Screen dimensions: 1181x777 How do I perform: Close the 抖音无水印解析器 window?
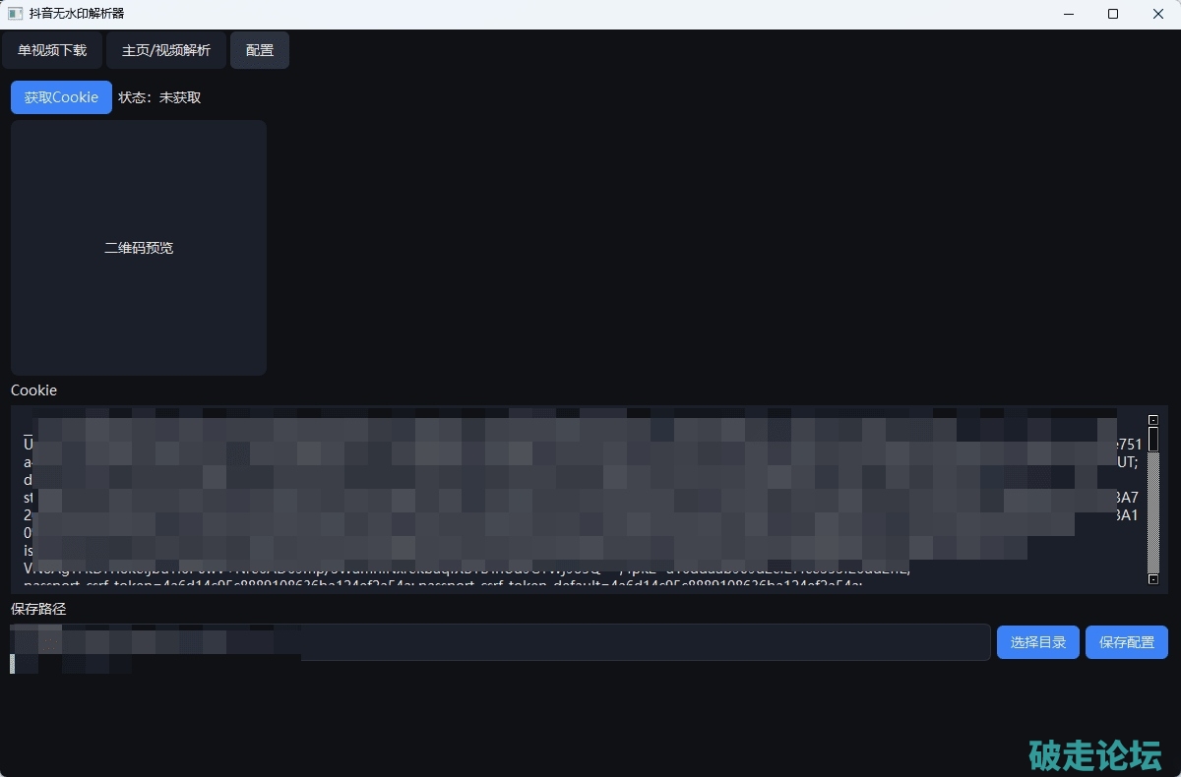click(1157, 14)
